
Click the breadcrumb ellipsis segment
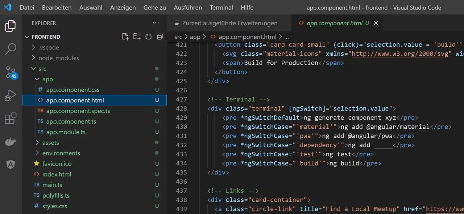[286, 37]
